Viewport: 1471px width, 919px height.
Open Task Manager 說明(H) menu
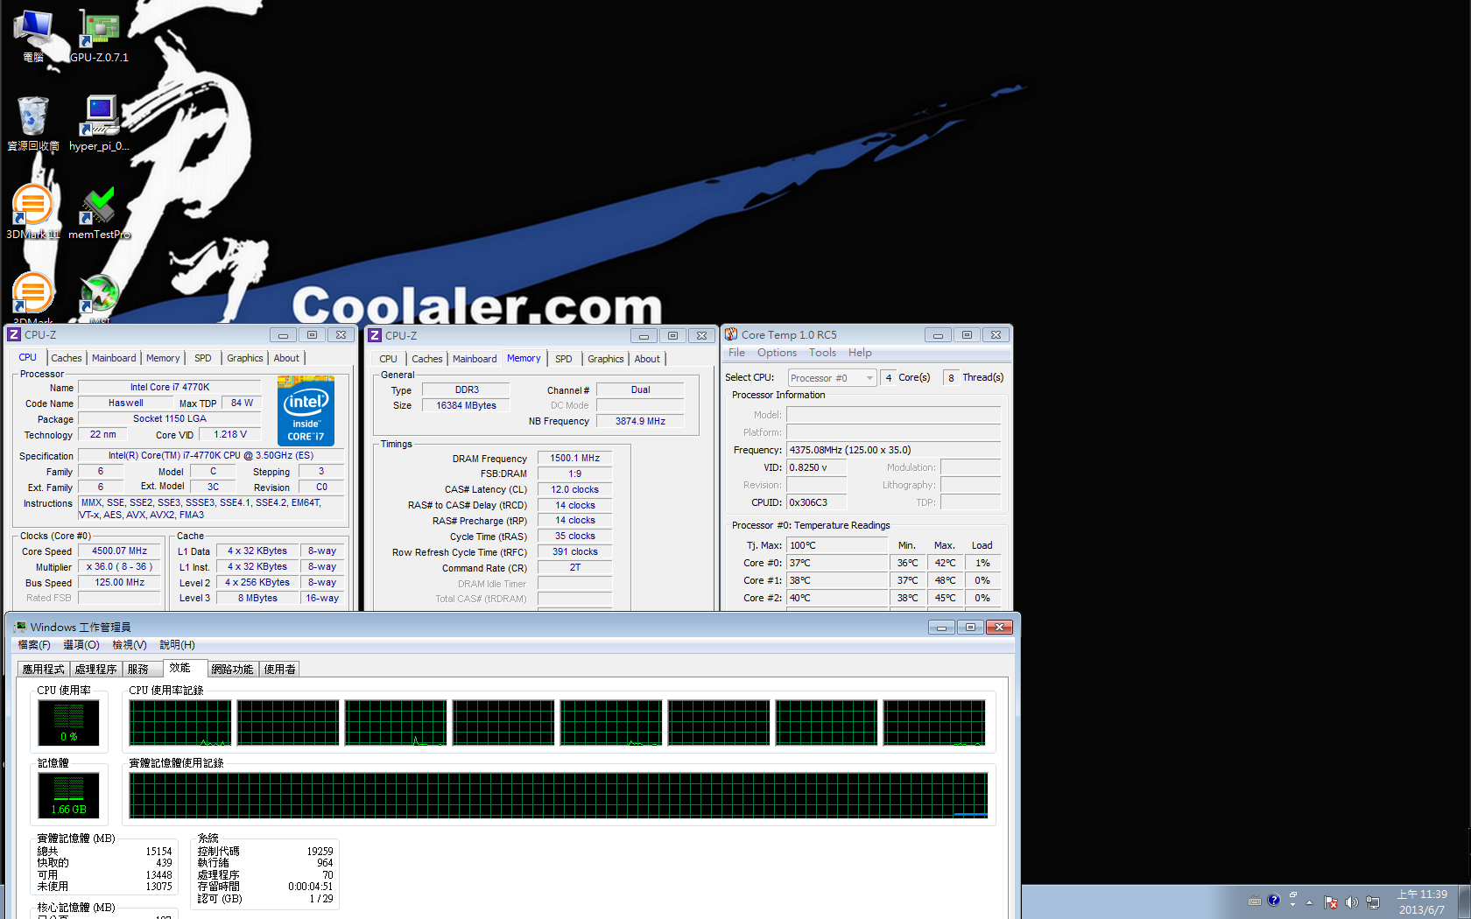click(x=178, y=645)
